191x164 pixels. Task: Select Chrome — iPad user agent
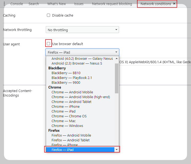[x=80, y=111]
